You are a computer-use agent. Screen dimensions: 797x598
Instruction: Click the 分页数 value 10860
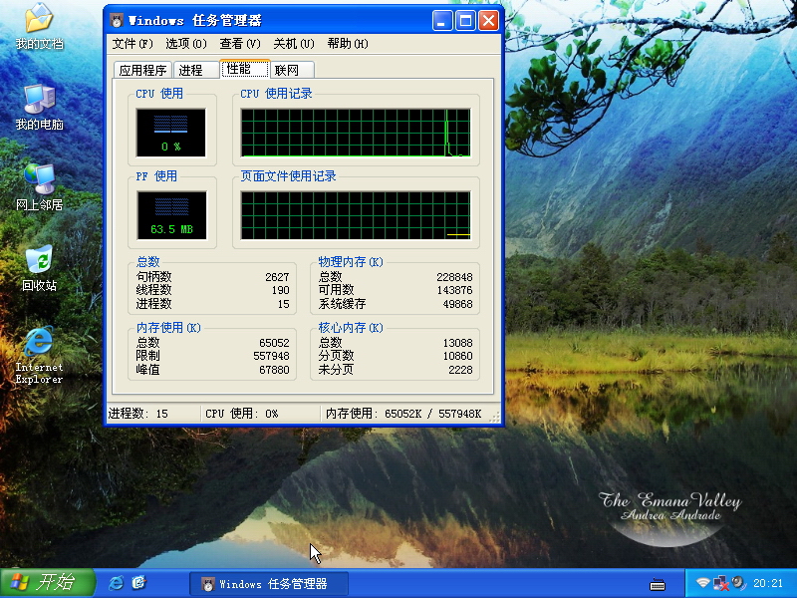pyautogui.click(x=457, y=356)
